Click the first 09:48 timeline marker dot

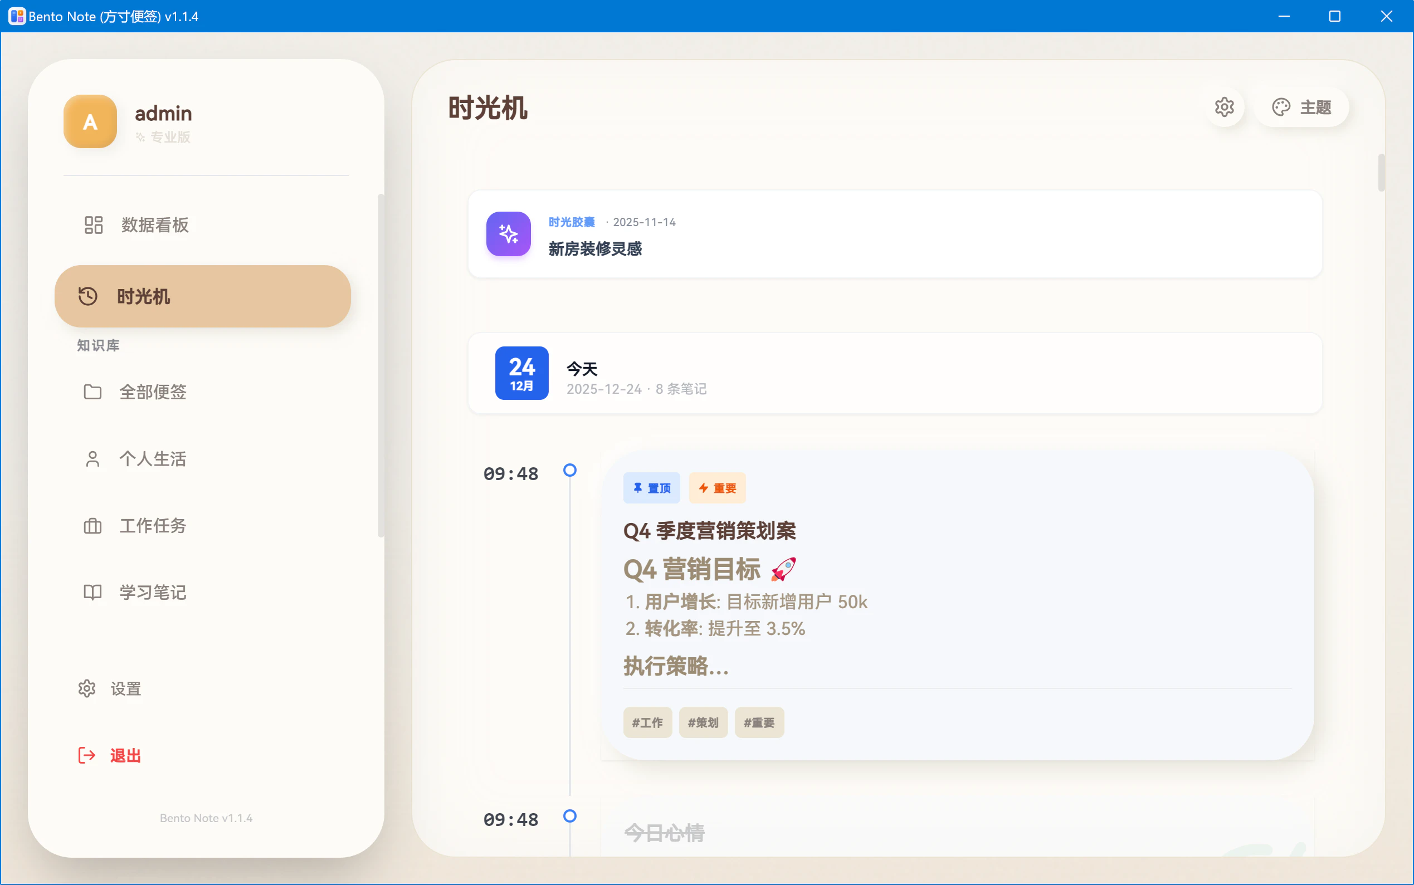tap(570, 470)
